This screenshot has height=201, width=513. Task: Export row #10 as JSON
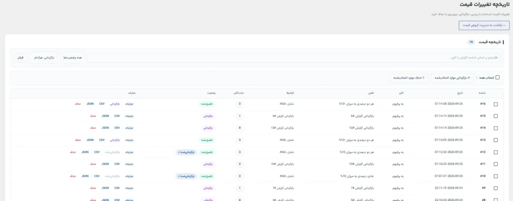click(85, 176)
